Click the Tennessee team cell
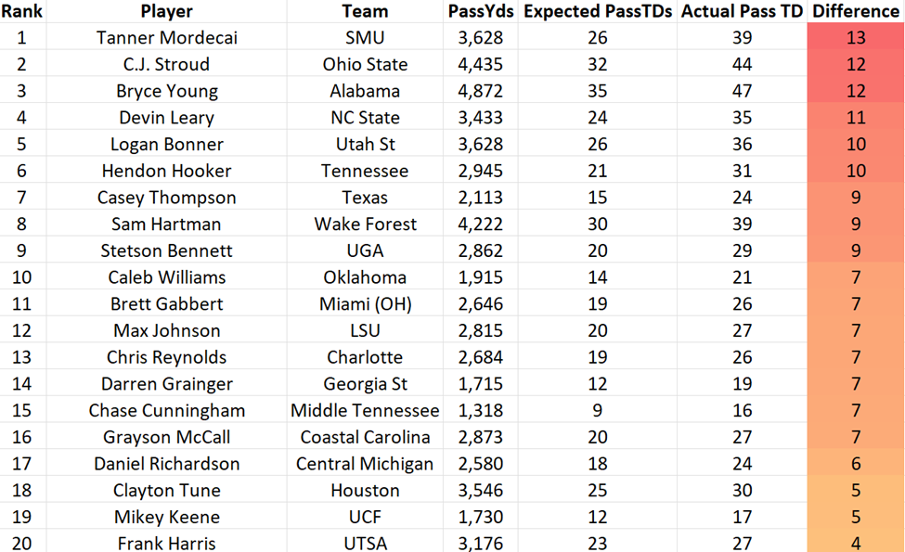 click(365, 171)
